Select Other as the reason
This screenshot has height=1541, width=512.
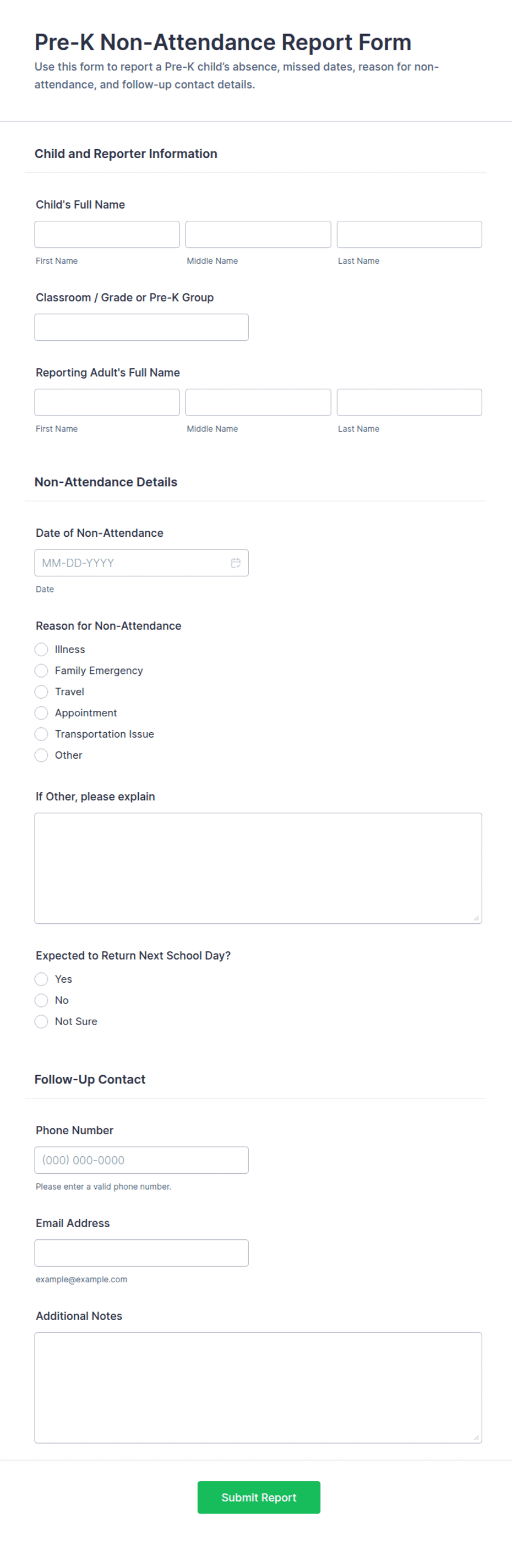(41, 755)
